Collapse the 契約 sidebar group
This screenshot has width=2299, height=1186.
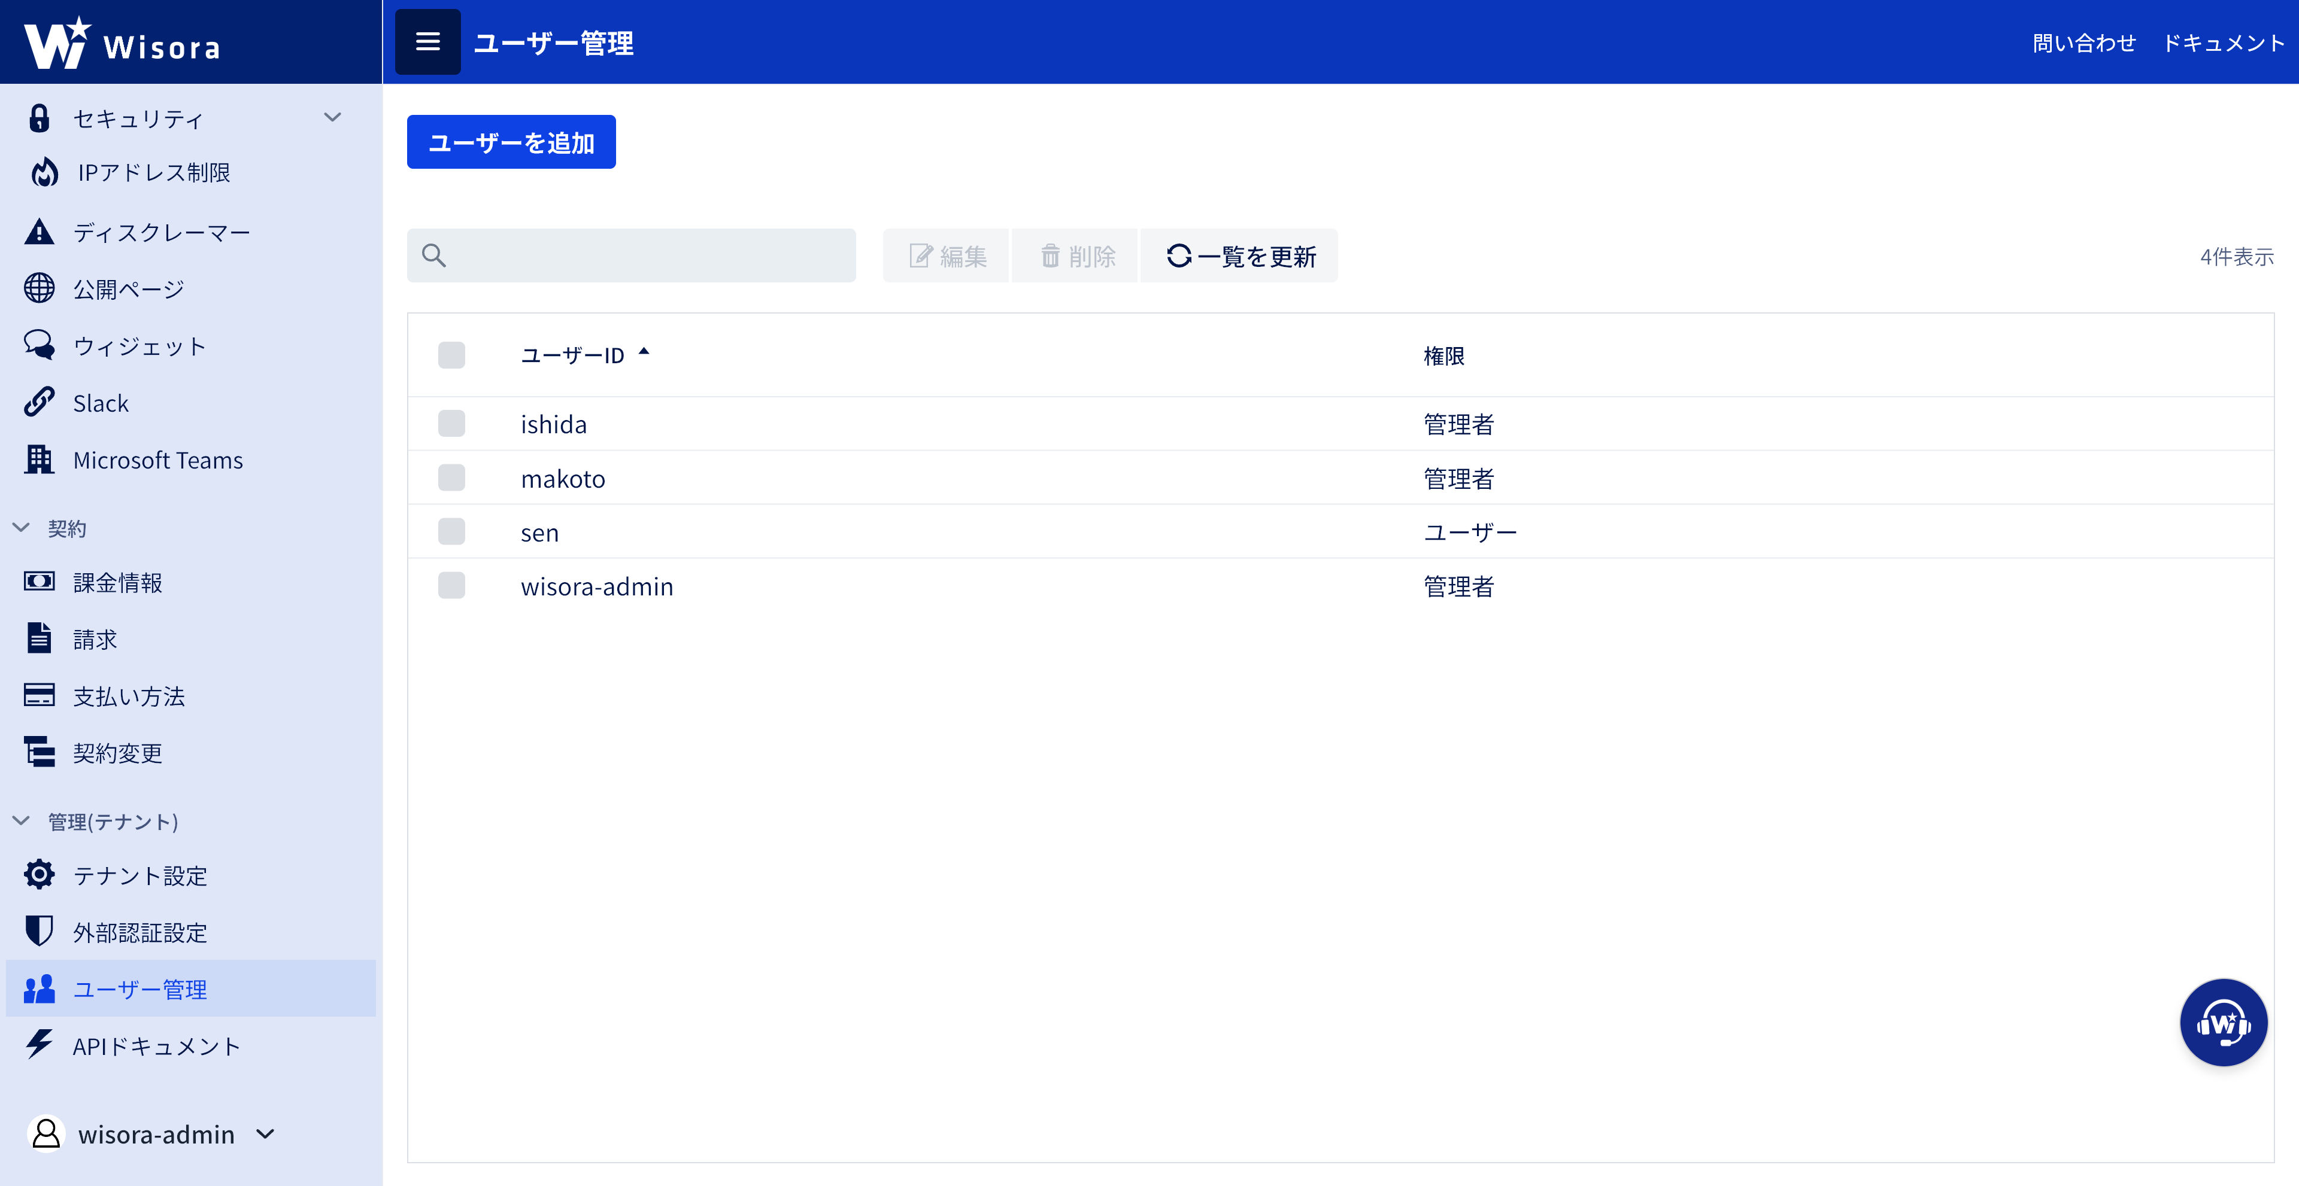pos(22,528)
